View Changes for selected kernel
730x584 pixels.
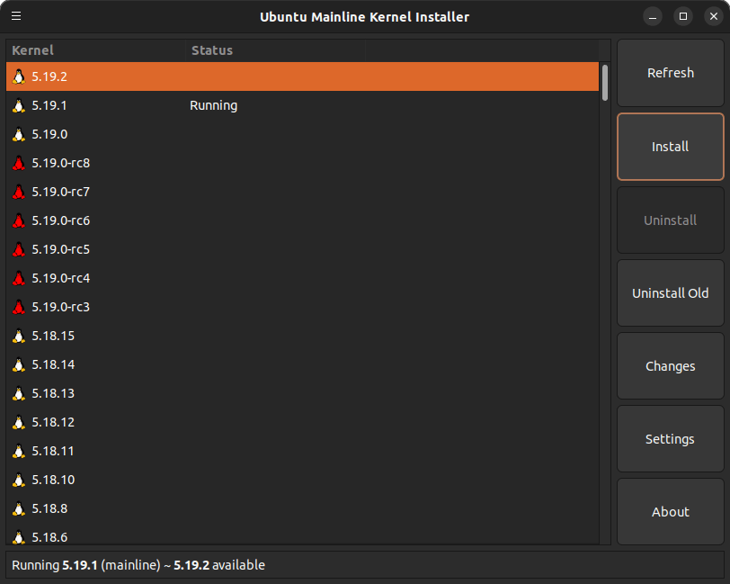tap(671, 366)
